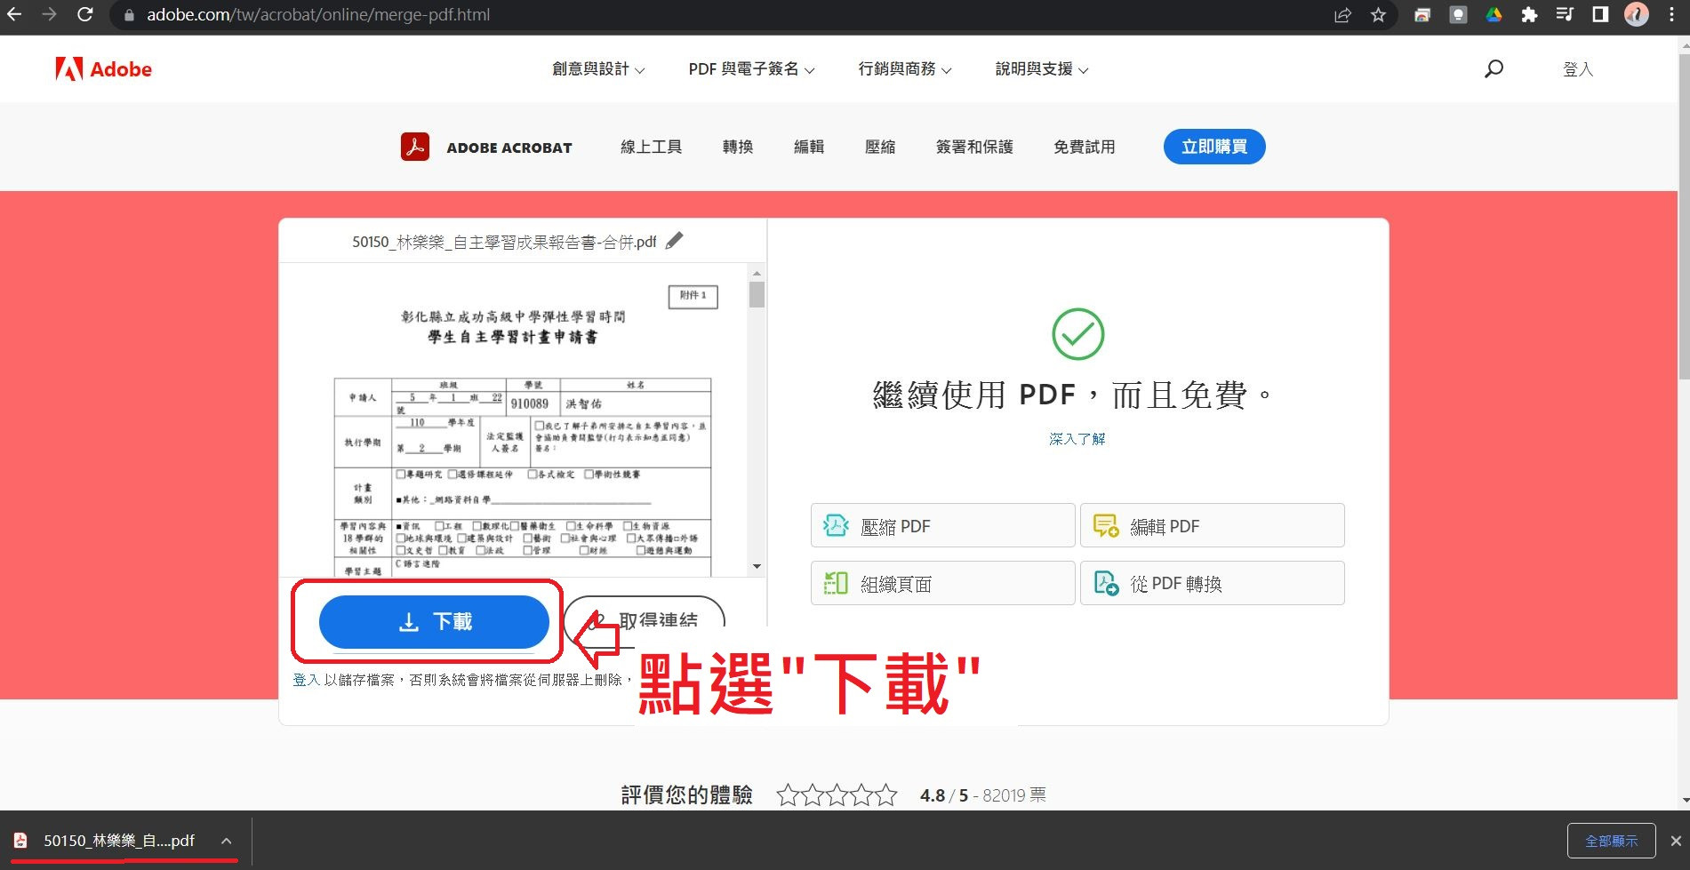This screenshot has width=1690, height=870.
Task: Toggle side panel icon in Chrome toolbar
Action: tap(1600, 14)
